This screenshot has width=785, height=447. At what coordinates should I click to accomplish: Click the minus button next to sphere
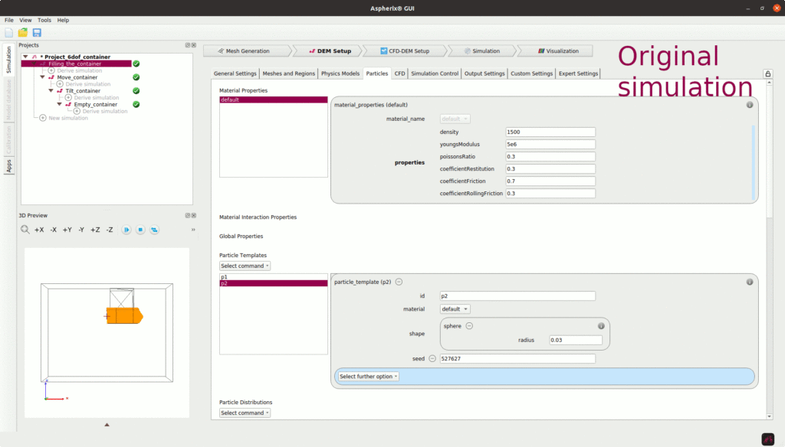click(x=469, y=325)
